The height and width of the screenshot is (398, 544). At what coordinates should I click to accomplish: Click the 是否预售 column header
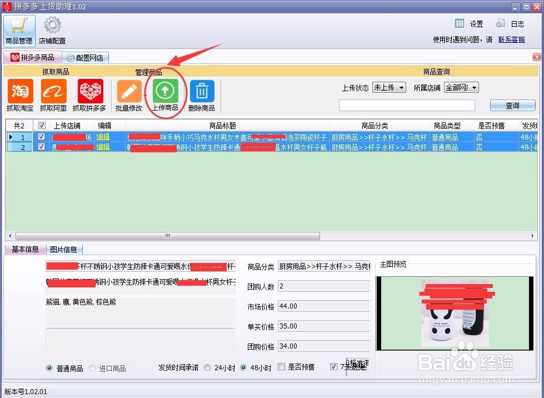(x=496, y=125)
